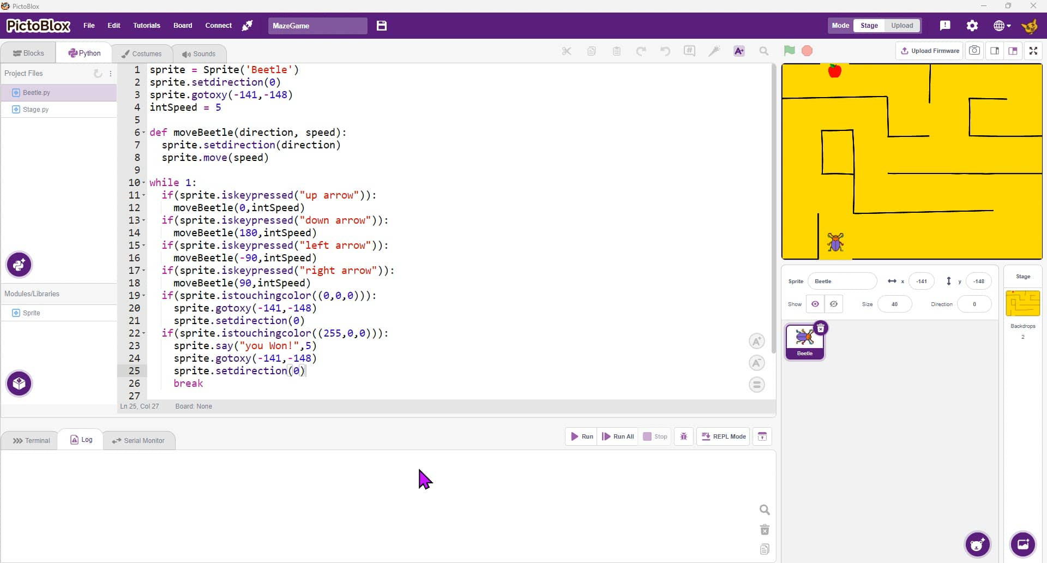Open the language globe dropdown
This screenshot has height=563, width=1047.
pos(1002,26)
